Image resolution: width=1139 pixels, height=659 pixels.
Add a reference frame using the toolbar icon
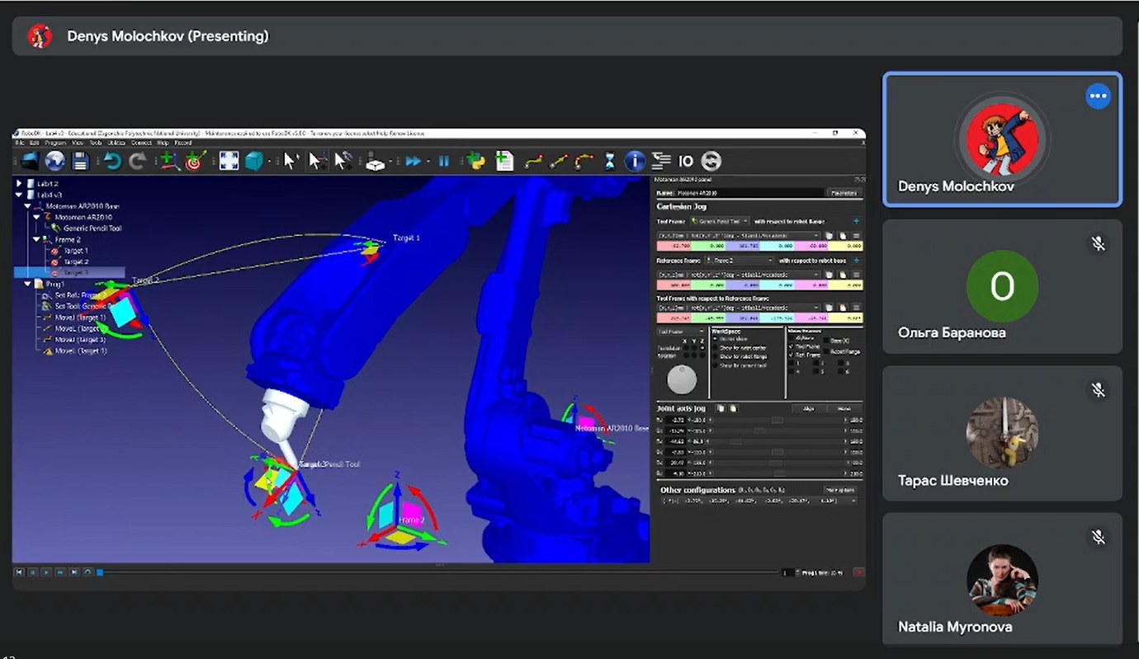click(169, 161)
